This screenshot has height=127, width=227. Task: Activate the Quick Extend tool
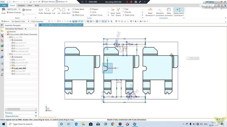click(118, 12)
